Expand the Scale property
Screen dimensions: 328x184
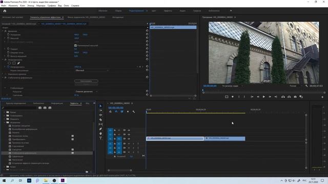[5, 38]
